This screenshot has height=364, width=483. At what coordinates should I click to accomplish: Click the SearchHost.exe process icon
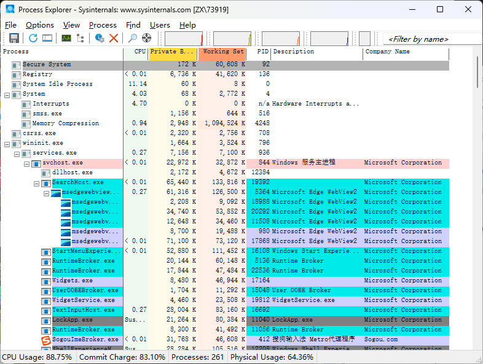pos(46,184)
